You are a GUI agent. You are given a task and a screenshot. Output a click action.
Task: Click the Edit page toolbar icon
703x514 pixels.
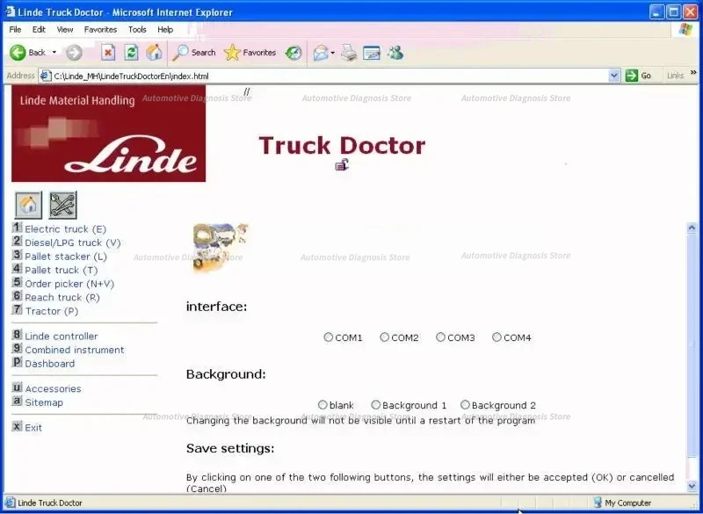click(x=372, y=53)
